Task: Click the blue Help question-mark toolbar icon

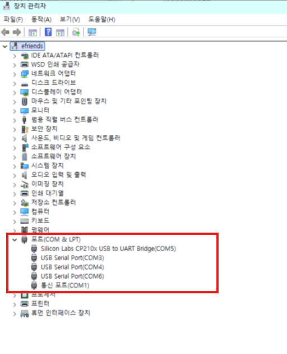Action: 48,32
